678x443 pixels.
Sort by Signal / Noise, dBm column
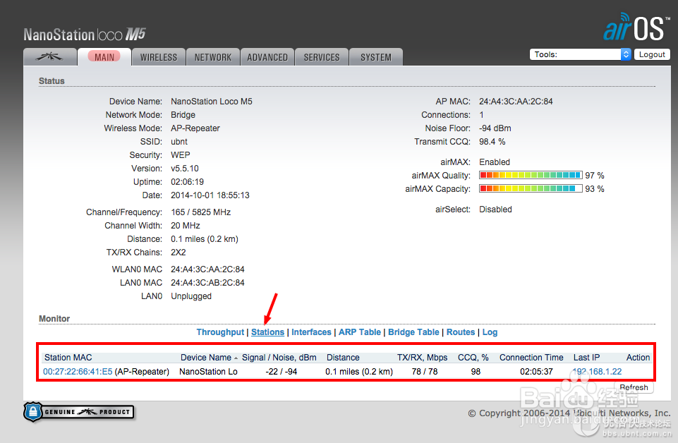(x=279, y=358)
